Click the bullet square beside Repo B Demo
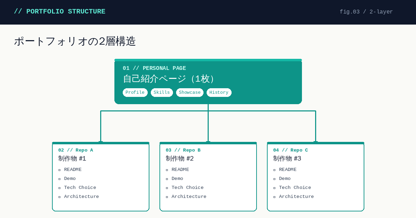 167,179
